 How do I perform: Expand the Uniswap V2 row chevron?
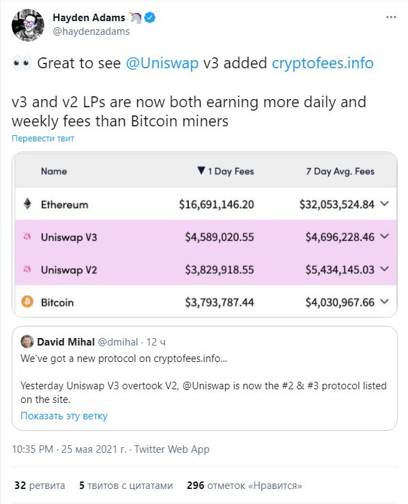point(384,268)
